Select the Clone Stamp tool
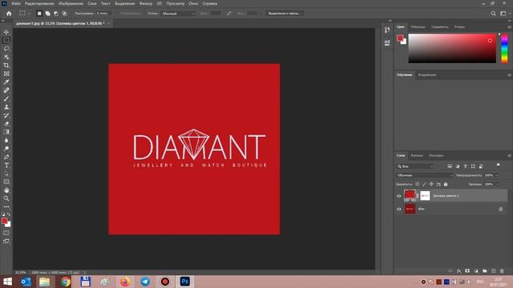 [6, 106]
